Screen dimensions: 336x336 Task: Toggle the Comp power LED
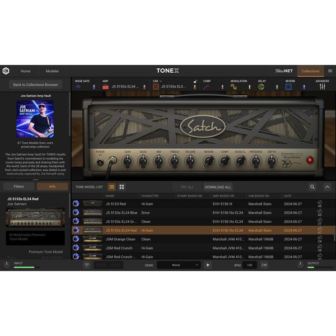222,87
